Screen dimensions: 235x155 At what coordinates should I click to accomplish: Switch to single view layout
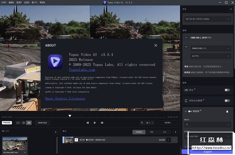point(18,123)
